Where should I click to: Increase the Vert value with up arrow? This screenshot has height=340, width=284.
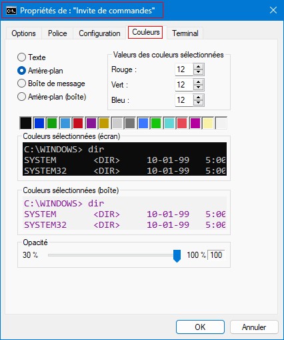pos(198,82)
